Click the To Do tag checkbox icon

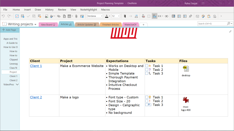pos(17,16)
